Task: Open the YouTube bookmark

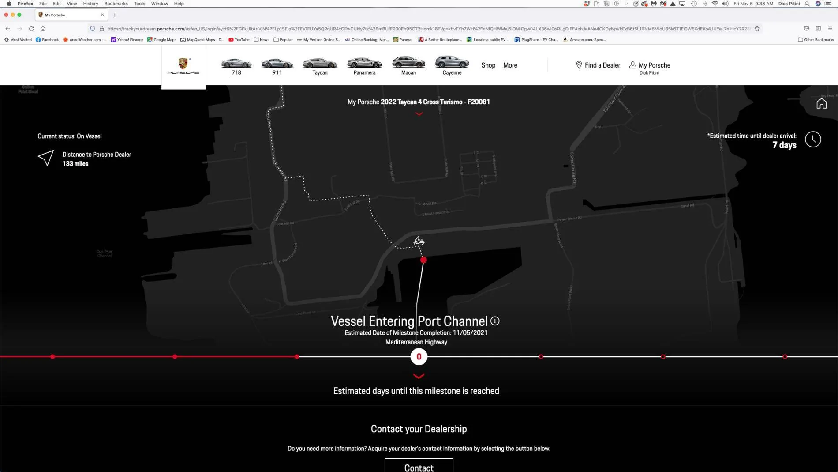Action: [x=239, y=40]
